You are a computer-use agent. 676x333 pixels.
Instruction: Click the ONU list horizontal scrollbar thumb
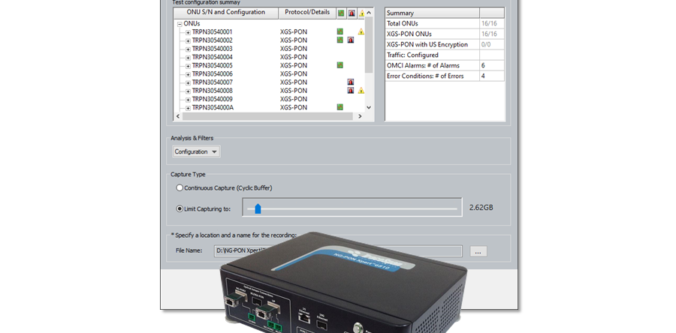click(x=267, y=116)
